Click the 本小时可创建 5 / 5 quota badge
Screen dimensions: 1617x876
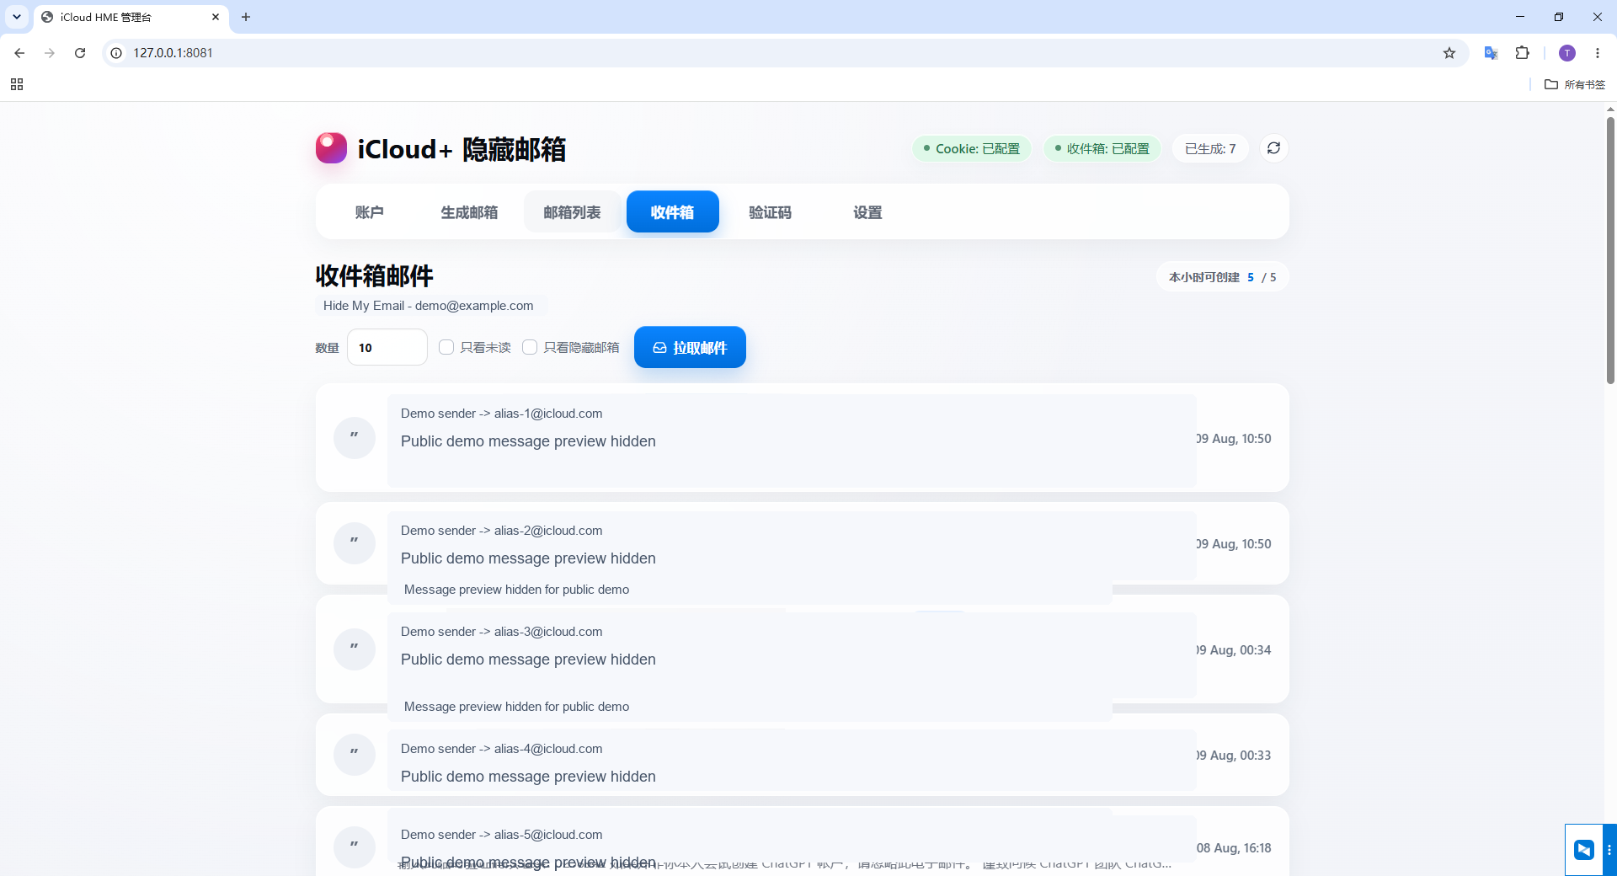click(x=1222, y=277)
